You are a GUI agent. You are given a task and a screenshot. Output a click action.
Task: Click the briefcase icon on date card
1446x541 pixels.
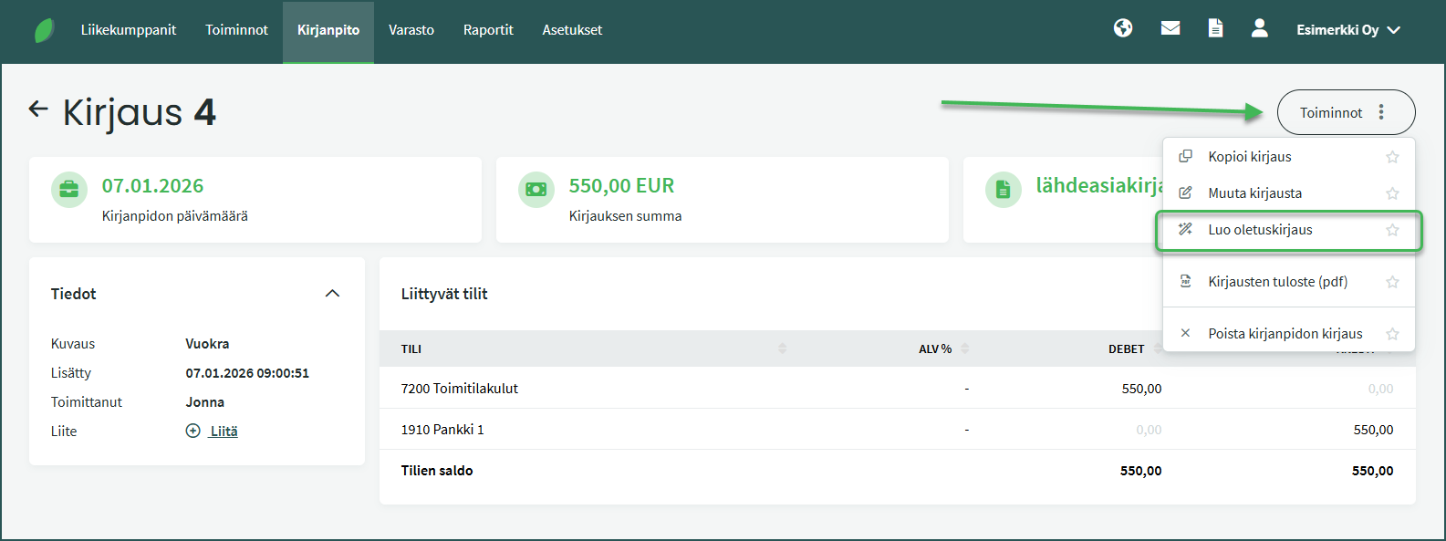69,190
